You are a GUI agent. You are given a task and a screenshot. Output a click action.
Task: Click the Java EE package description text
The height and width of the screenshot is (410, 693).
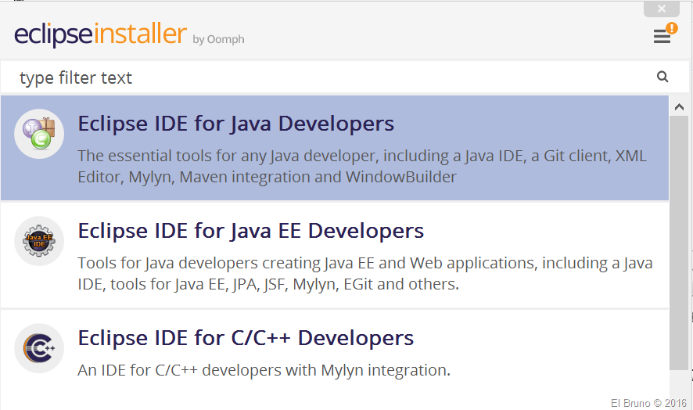(x=364, y=273)
